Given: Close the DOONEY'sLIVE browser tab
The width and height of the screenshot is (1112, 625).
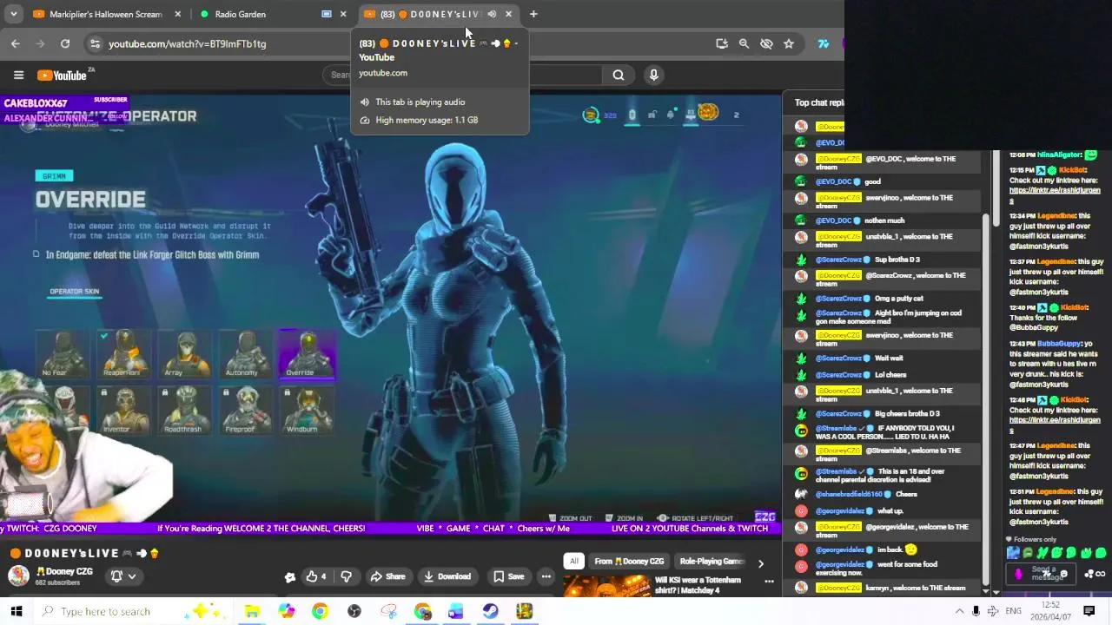Looking at the screenshot, I should point(509,14).
